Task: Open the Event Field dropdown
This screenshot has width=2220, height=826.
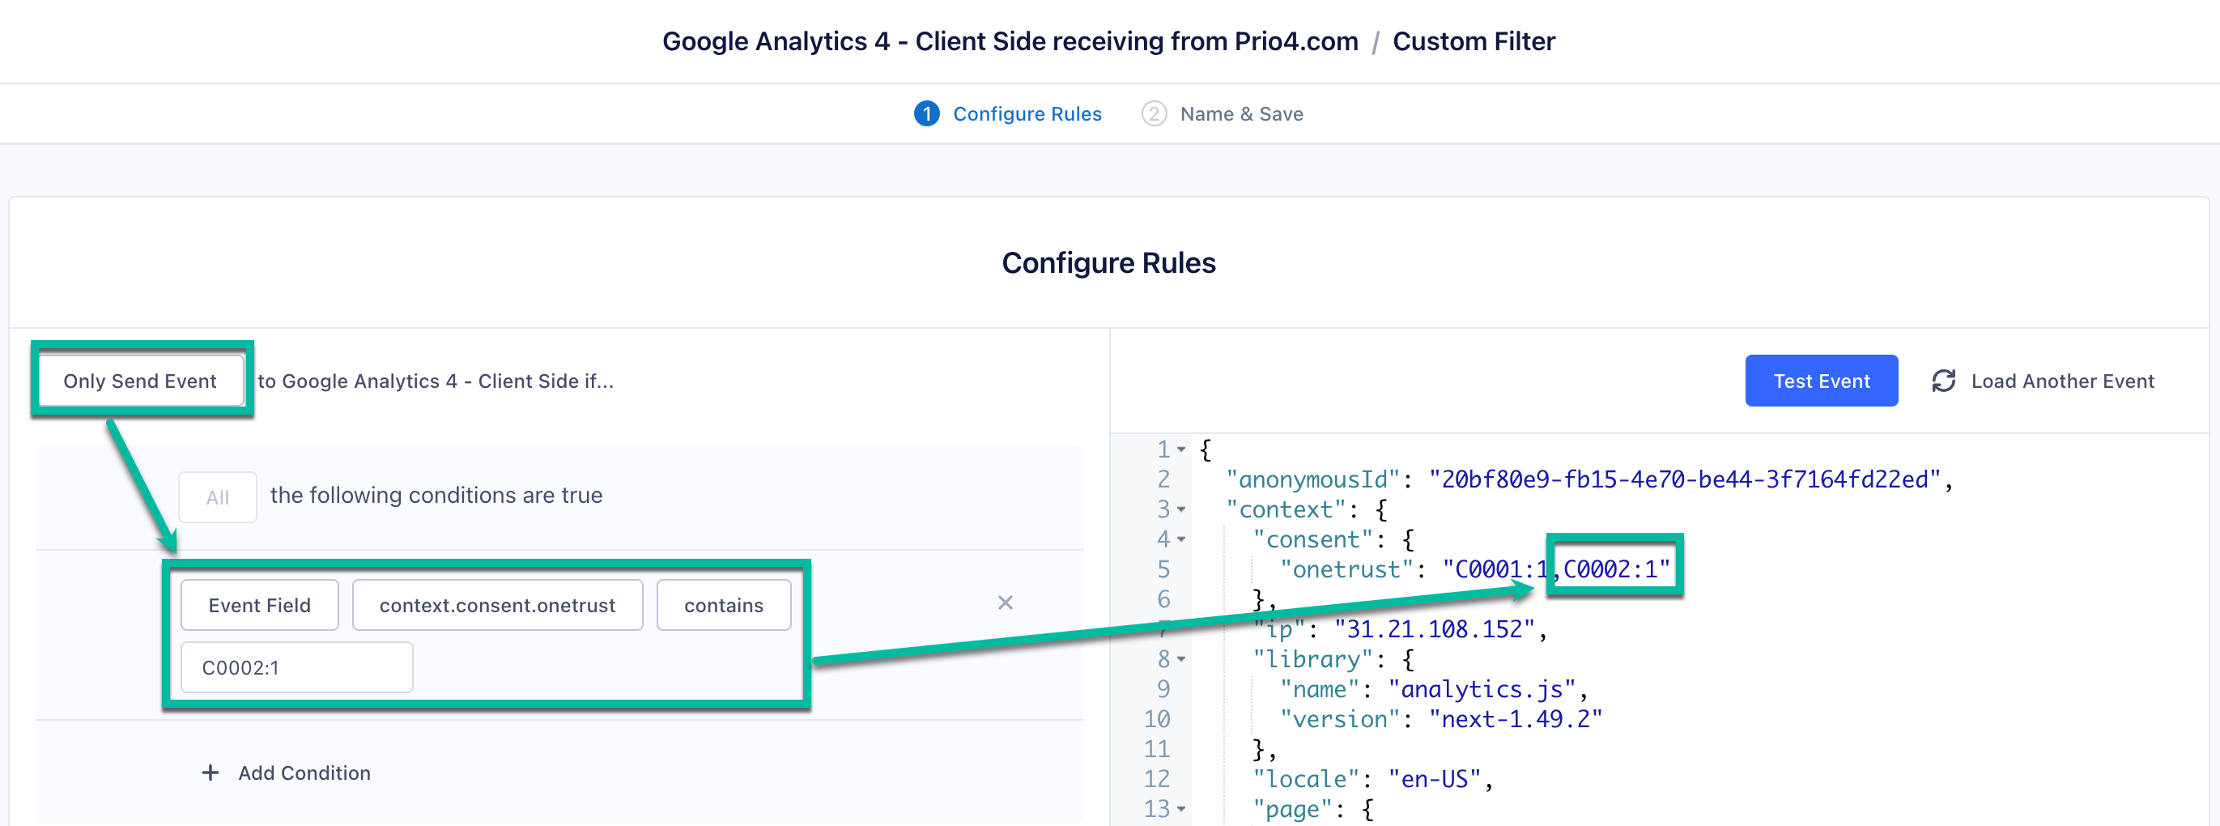Action: 259,604
